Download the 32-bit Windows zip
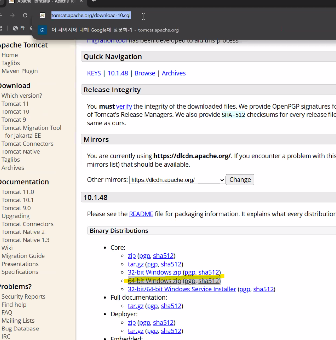Viewport: 336px width, 340px height. (x=154, y=272)
